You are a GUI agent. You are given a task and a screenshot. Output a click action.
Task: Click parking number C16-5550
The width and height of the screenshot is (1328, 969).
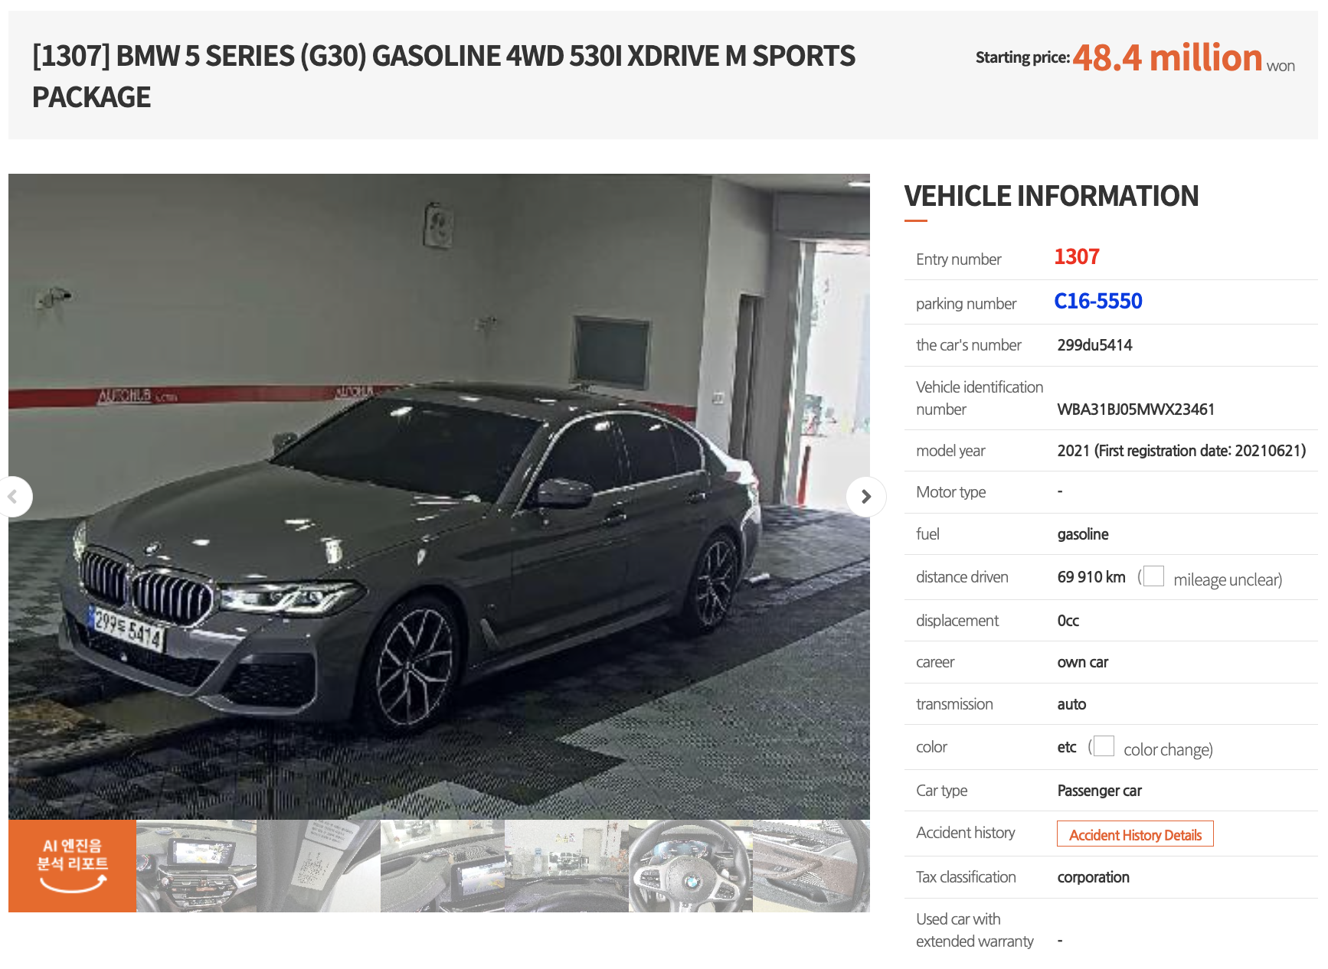(x=1097, y=302)
